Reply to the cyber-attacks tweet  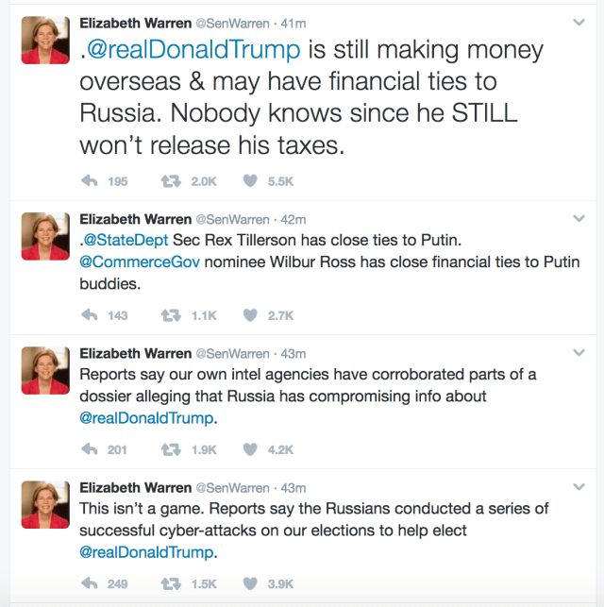coord(91,583)
